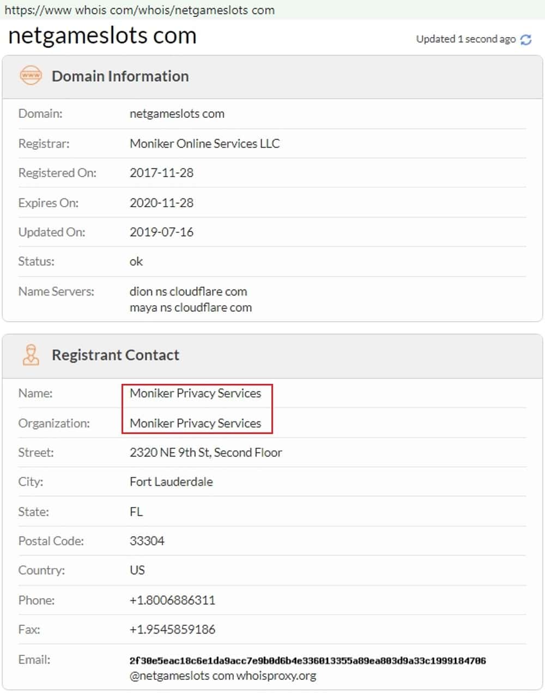
Task: Click the netgameslots com page heading
Action: coord(102,35)
